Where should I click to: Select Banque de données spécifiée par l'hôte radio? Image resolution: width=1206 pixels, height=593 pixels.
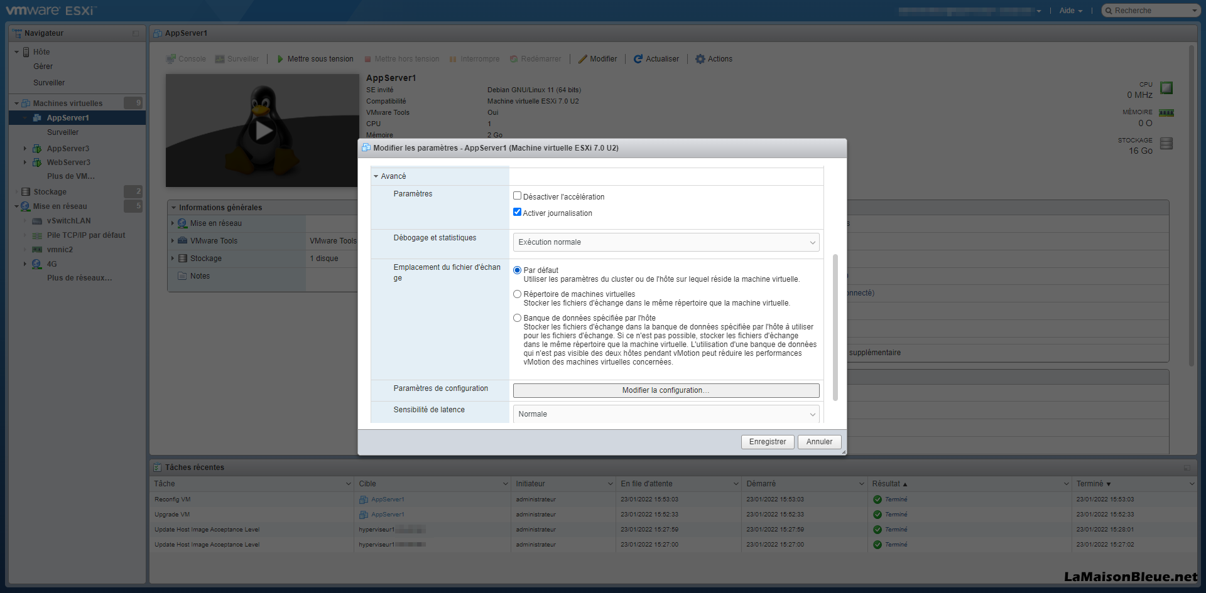pos(518,318)
